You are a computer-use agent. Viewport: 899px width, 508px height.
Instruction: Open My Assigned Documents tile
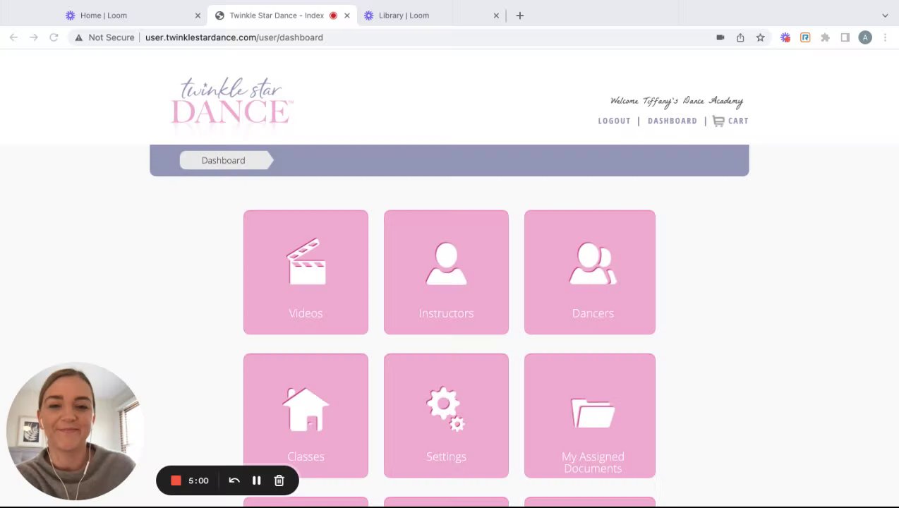(590, 416)
